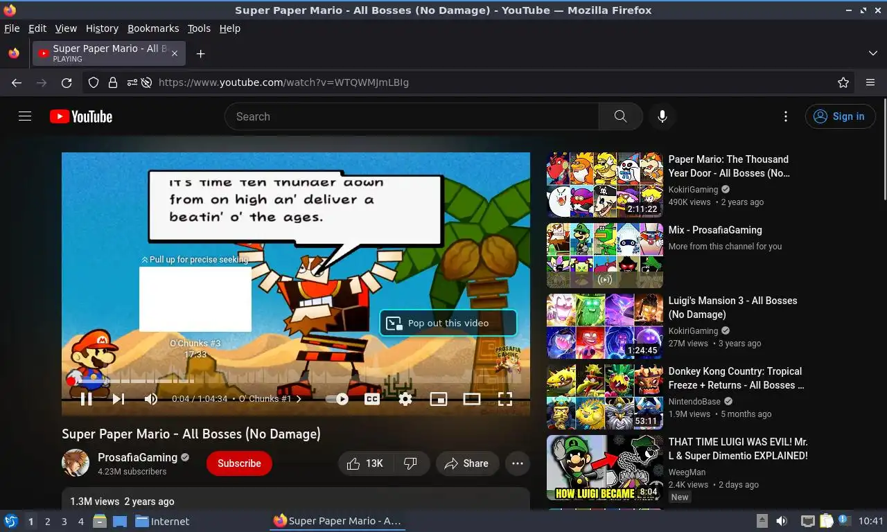Open THAT TIME LUIGI WAS EVIL video
The image size is (887, 532).
click(x=737, y=449)
